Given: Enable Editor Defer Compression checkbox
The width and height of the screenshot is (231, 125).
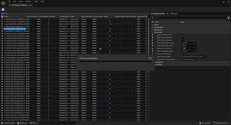Looking at the screenshot, I should 183,40.
